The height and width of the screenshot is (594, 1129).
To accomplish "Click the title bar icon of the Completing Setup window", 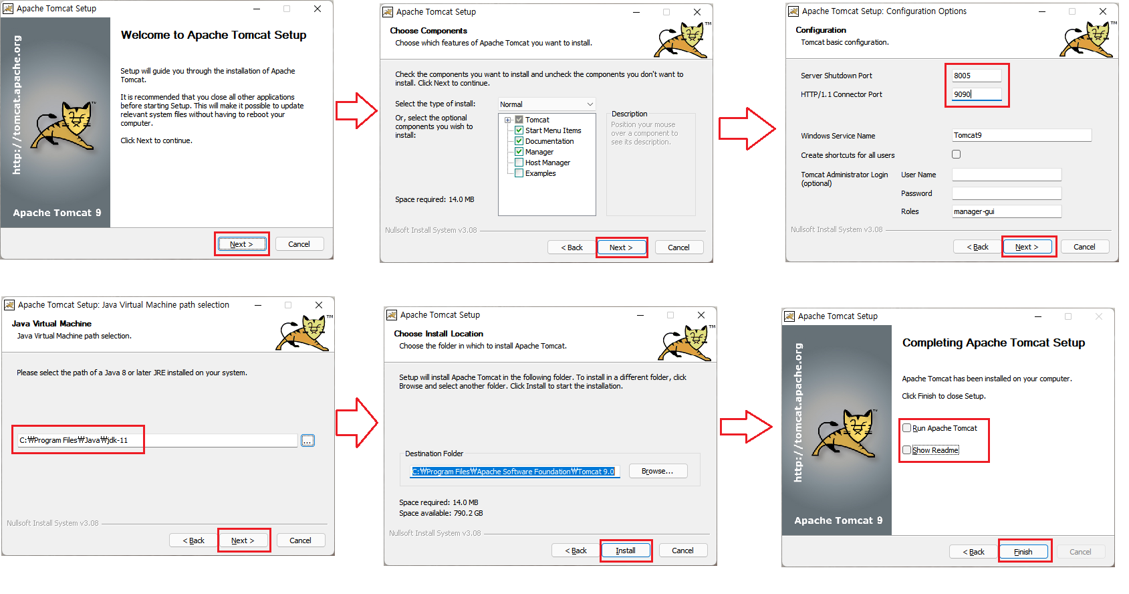I will [x=789, y=316].
